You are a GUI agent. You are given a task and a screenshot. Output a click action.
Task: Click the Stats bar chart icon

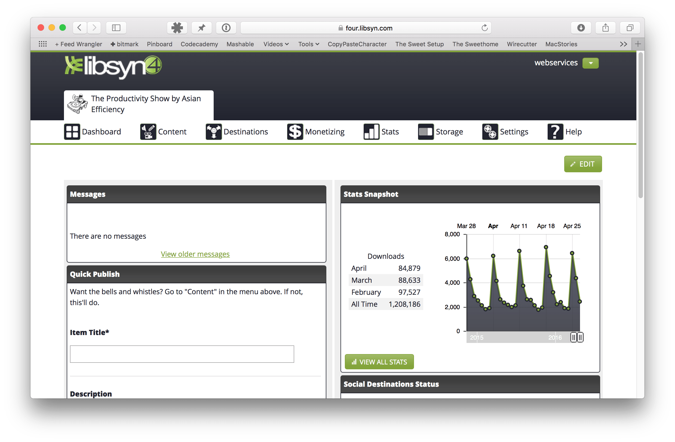click(x=371, y=132)
